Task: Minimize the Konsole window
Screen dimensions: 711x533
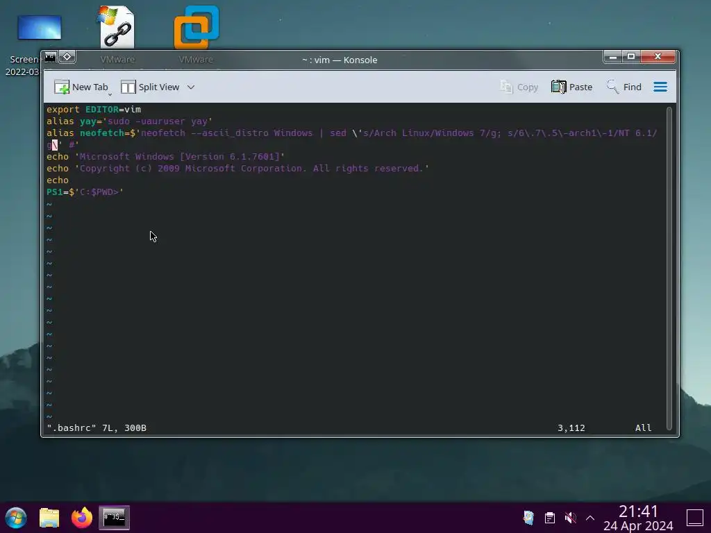Action: pos(612,57)
